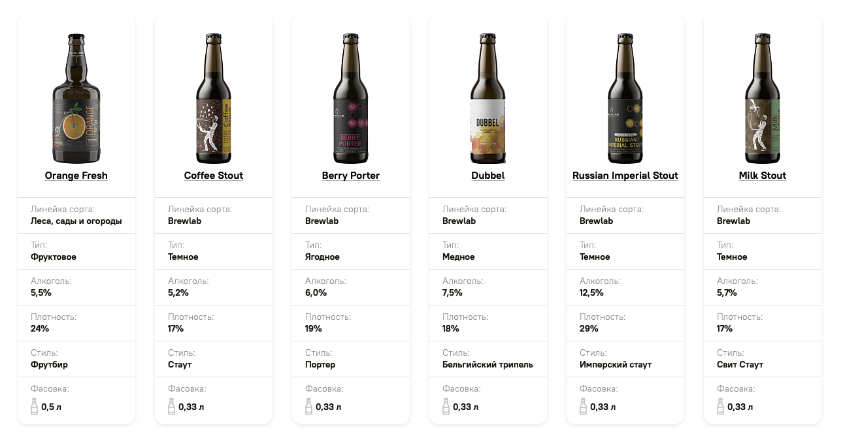Click the Orange Fresh bottle image
The height and width of the screenshot is (438, 860).
point(76,98)
